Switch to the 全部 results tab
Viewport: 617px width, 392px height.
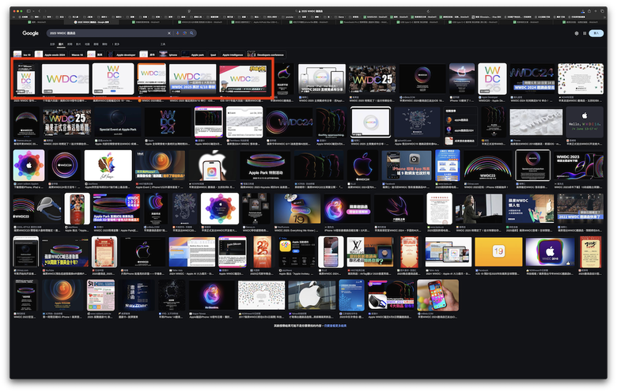coord(52,44)
